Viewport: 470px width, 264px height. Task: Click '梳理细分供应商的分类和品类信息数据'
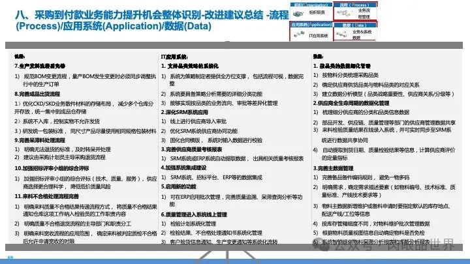pyautogui.click(x=366, y=112)
